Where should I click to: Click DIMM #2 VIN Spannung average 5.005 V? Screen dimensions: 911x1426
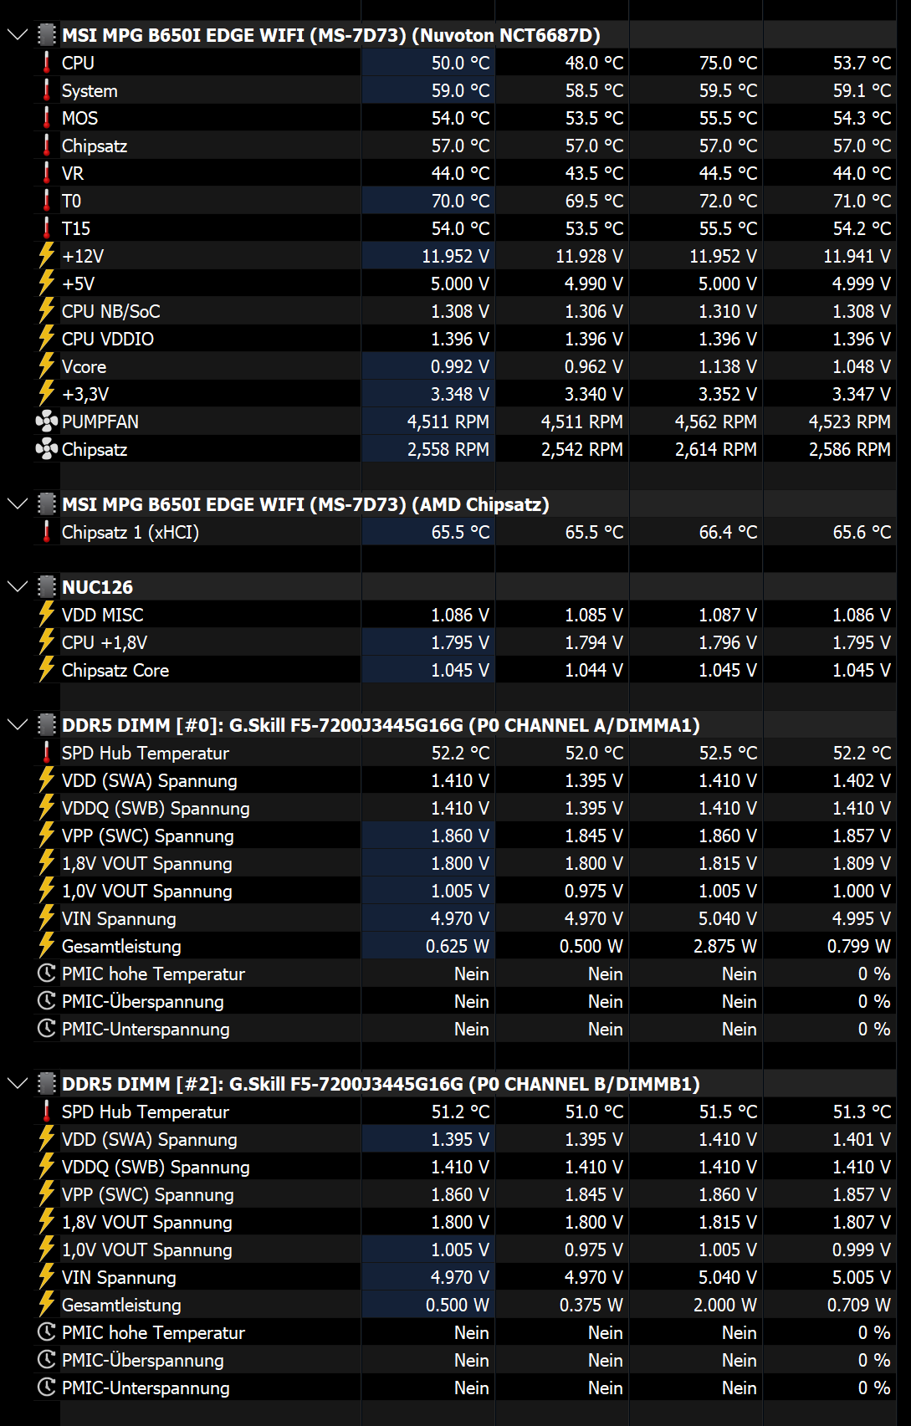862,1277
